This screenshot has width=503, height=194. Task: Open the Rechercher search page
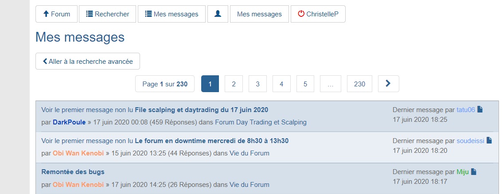click(x=107, y=14)
